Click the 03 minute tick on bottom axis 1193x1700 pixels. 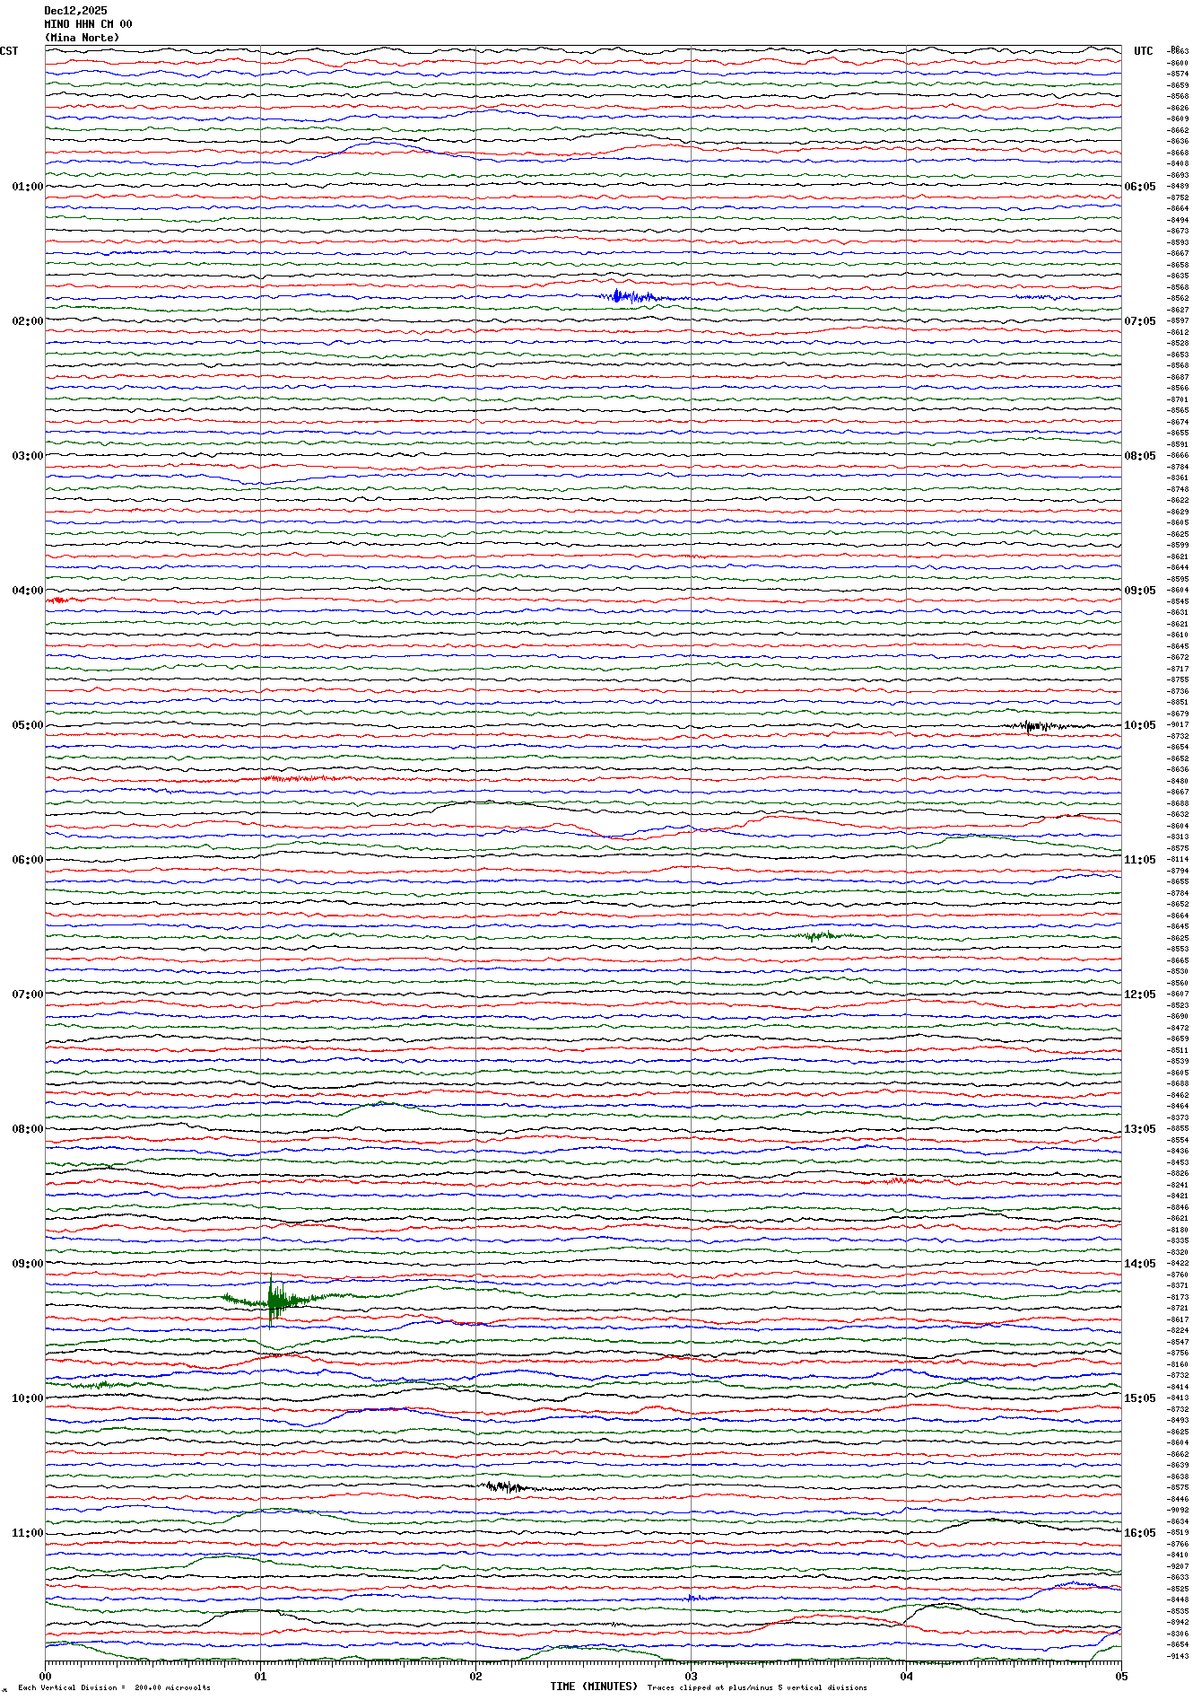click(x=691, y=1676)
